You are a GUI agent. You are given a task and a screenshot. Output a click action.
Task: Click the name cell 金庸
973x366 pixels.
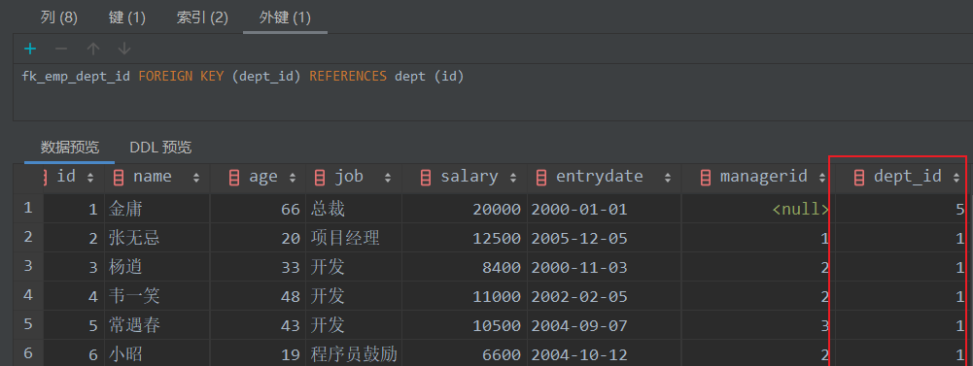coord(156,210)
